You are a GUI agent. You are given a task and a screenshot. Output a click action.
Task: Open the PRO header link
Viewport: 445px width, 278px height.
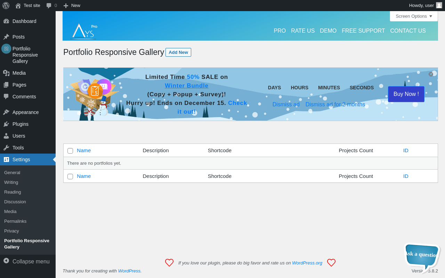(x=280, y=31)
